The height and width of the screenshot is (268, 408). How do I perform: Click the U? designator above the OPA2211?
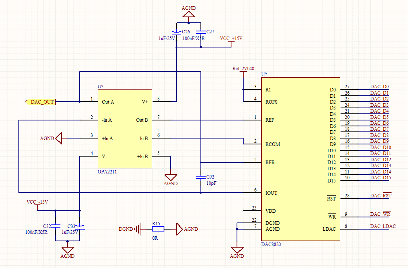[100, 87]
